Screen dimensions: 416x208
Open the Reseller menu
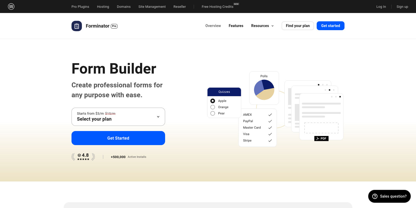pyautogui.click(x=180, y=6)
